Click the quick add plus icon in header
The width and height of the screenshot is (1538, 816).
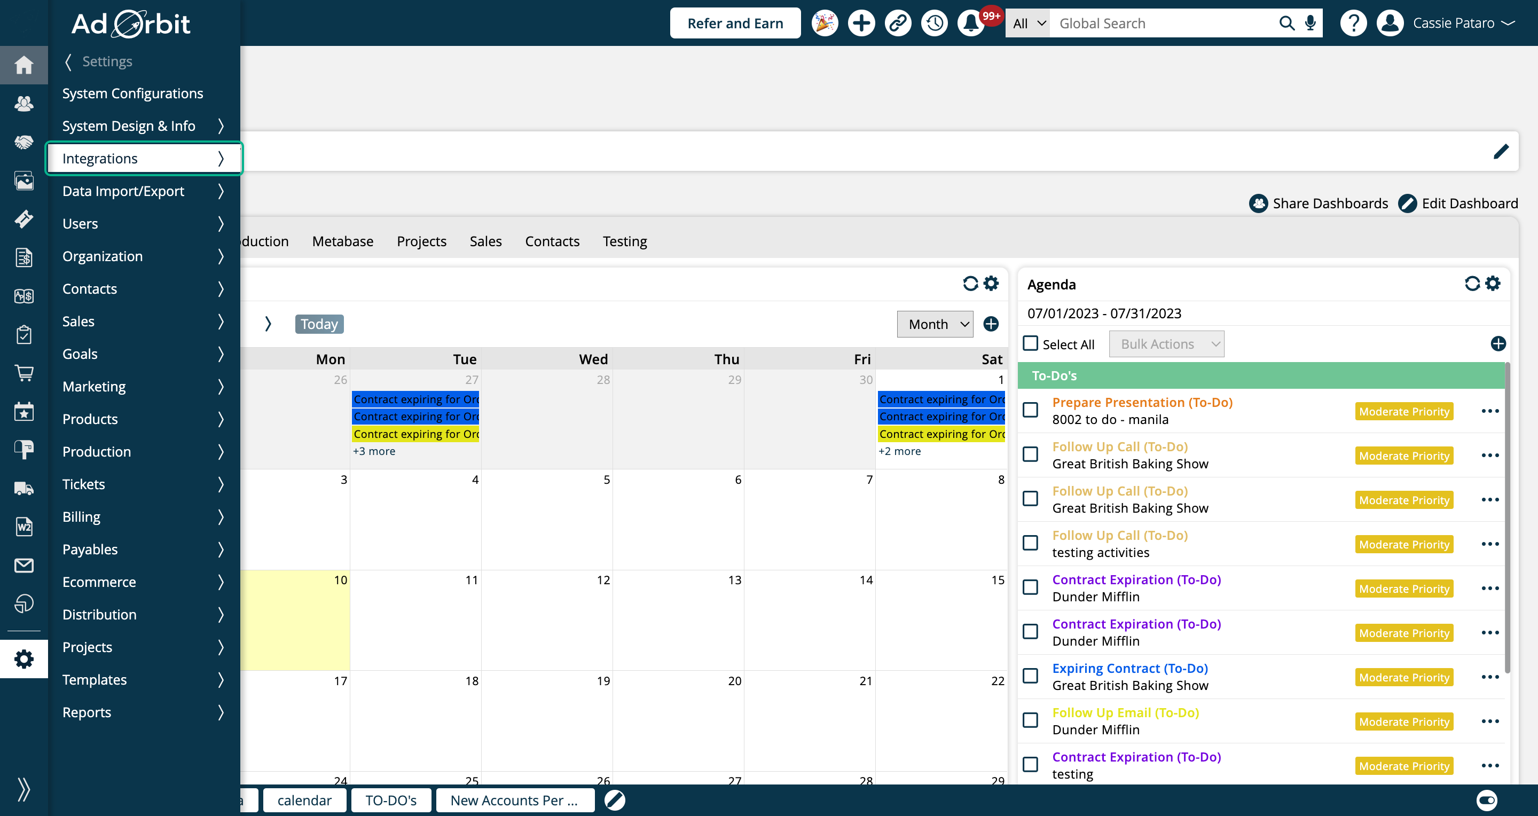click(x=861, y=23)
